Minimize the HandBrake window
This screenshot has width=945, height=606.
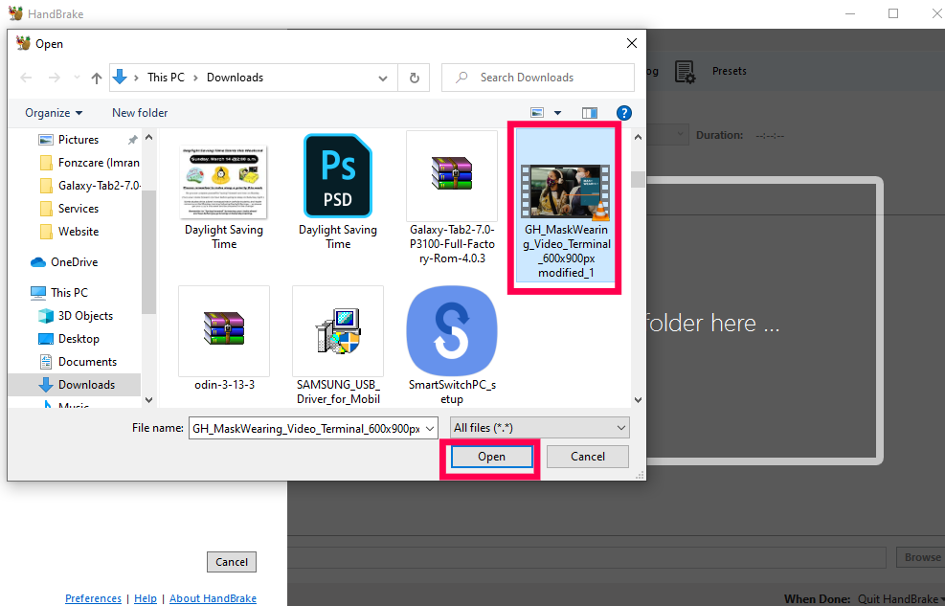850,13
